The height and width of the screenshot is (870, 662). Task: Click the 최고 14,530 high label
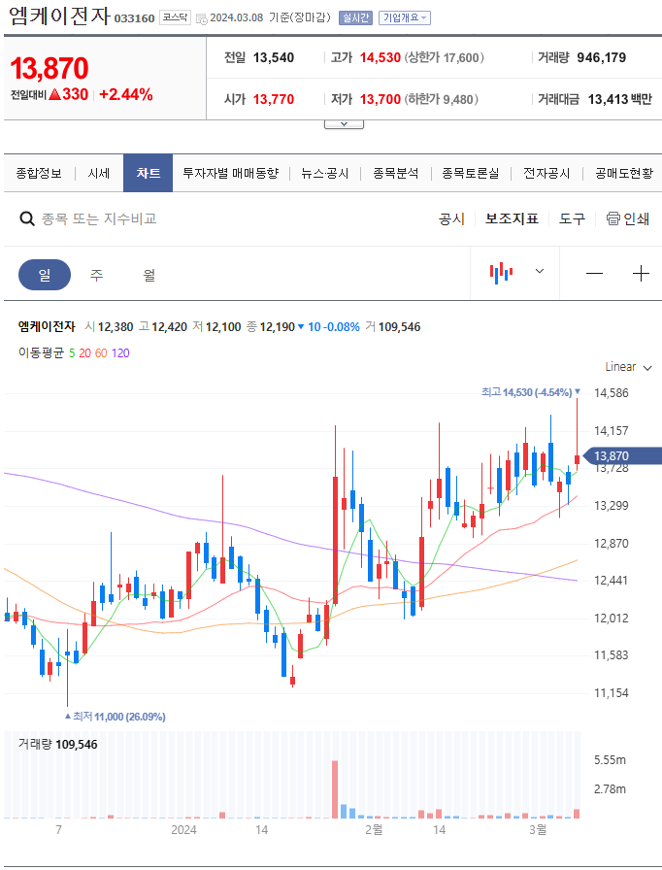(x=530, y=392)
